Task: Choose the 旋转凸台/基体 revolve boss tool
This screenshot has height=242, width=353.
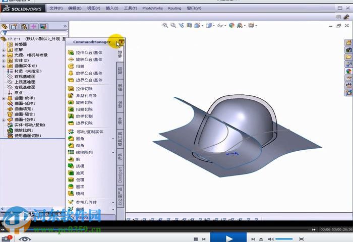Action: (x=85, y=59)
